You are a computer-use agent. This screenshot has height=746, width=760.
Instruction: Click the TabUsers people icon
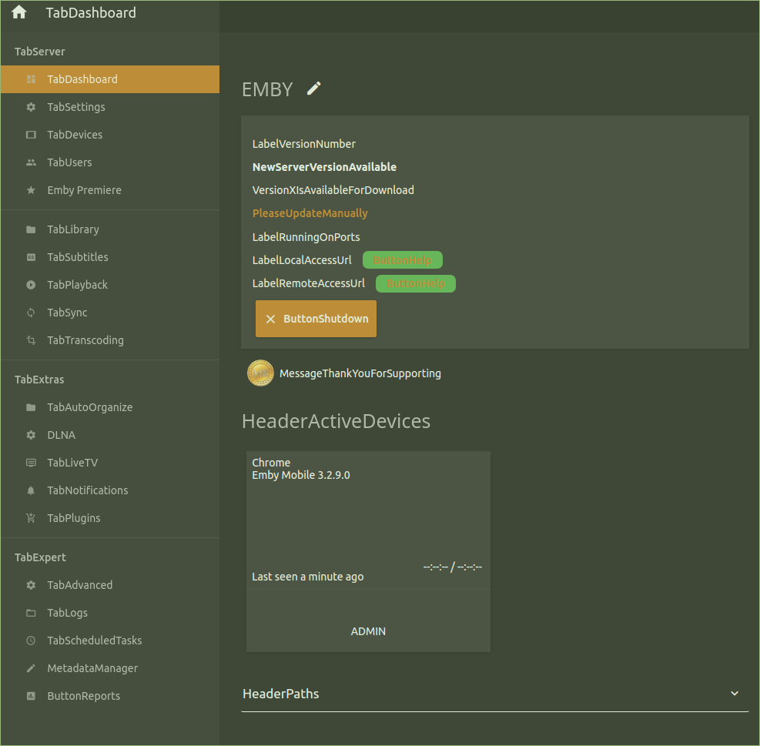coord(31,162)
